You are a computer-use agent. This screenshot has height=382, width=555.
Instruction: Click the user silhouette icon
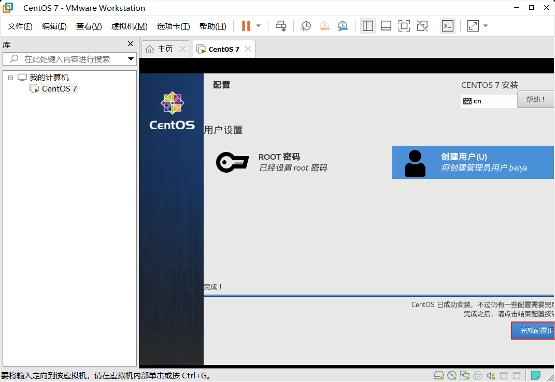click(x=415, y=163)
